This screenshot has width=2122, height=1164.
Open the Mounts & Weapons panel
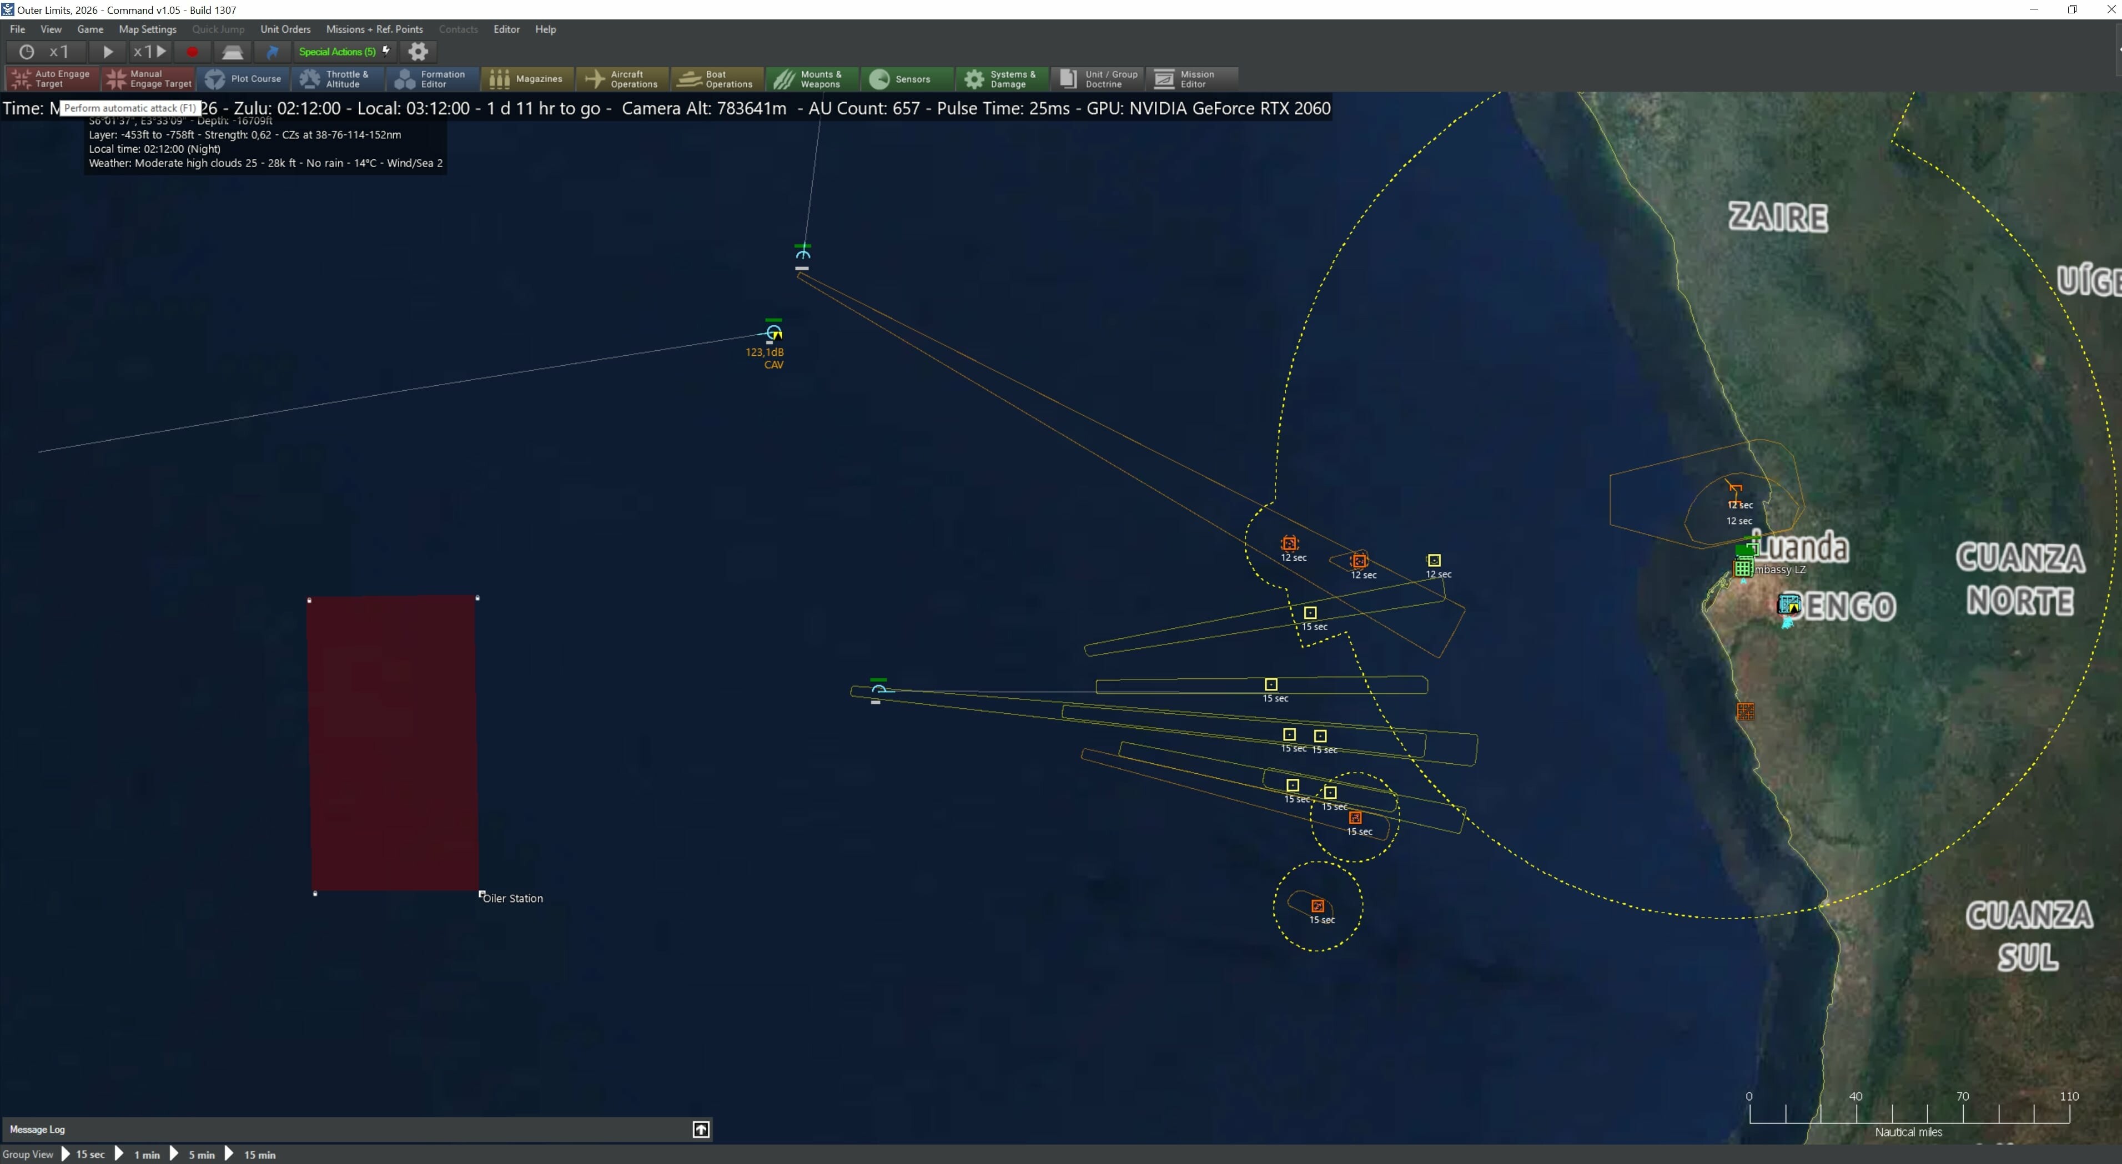811,78
